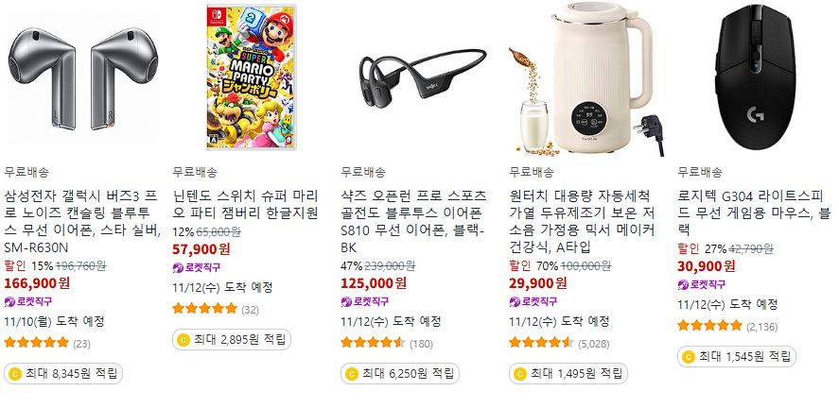Open the 삼성전자 갤럭시 버즈3 프로 product title
Image resolution: width=839 pixels, height=408 pixels.
[x=82, y=221]
